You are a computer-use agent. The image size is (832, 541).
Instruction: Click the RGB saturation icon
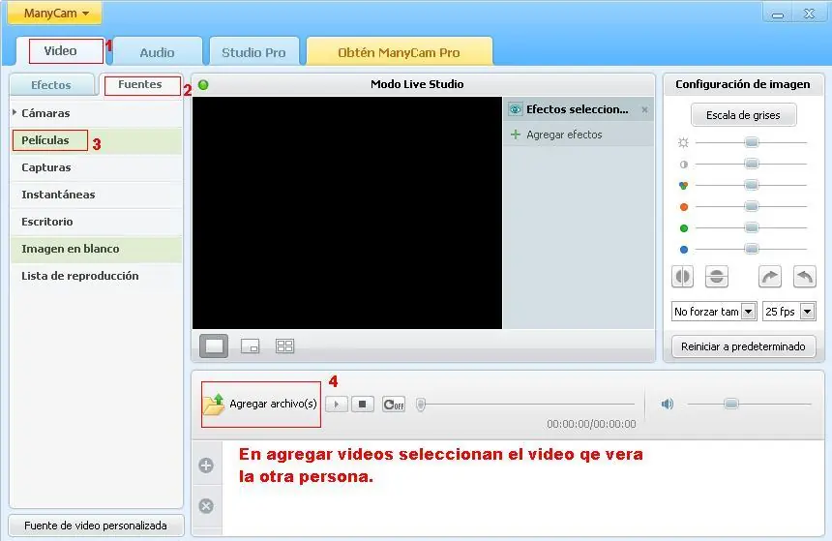683,185
